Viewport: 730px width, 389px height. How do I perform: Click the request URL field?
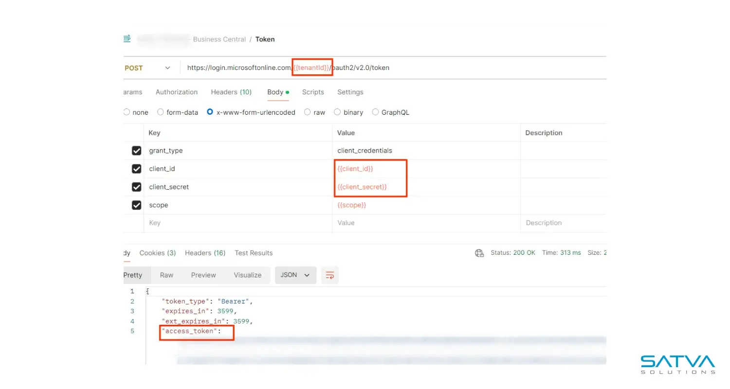[393, 68]
